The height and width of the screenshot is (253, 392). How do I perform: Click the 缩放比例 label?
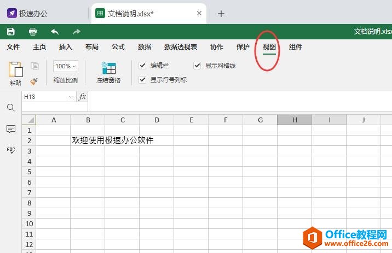66,80
